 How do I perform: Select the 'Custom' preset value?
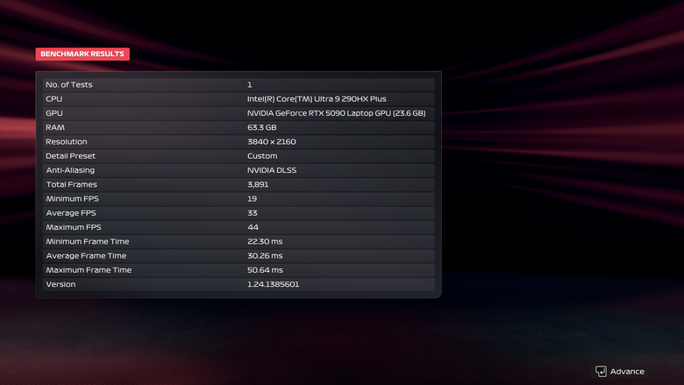click(262, 155)
